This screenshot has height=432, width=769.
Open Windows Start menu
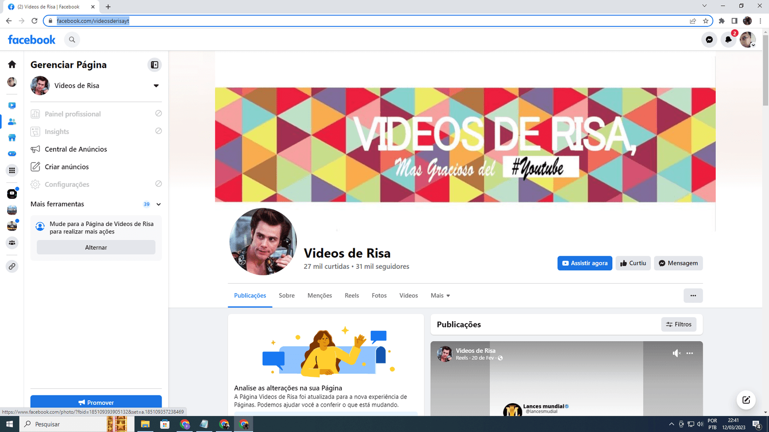point(9,424)
